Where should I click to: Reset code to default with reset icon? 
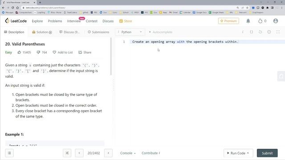tap(260, 32)
